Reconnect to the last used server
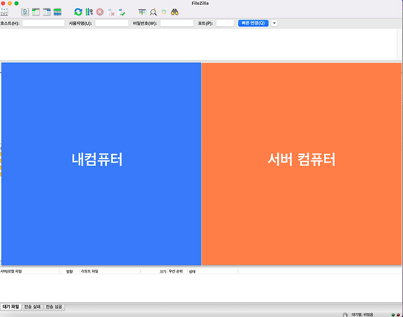This screenshot has height=317, width=403. click(121, 12)
